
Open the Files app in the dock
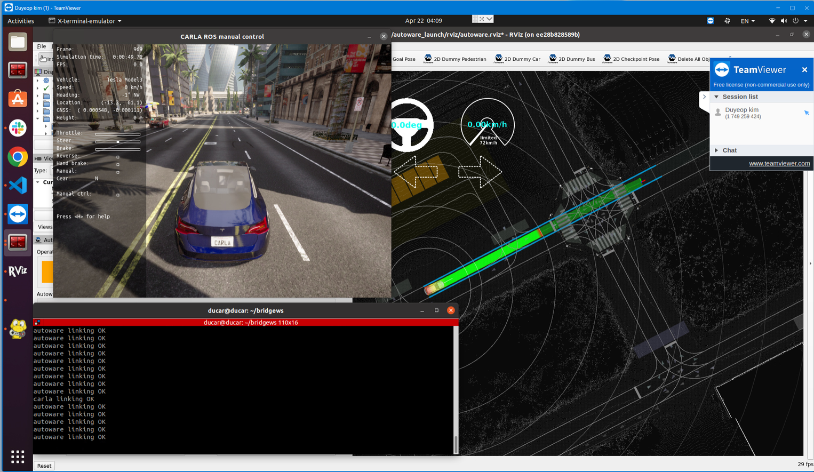click(x=18, y=42)
